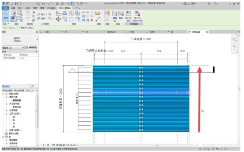Click the 应用 apply button in Properties
Image resolution: width=244 pixels, height=152 pixels.
[32, 86]
